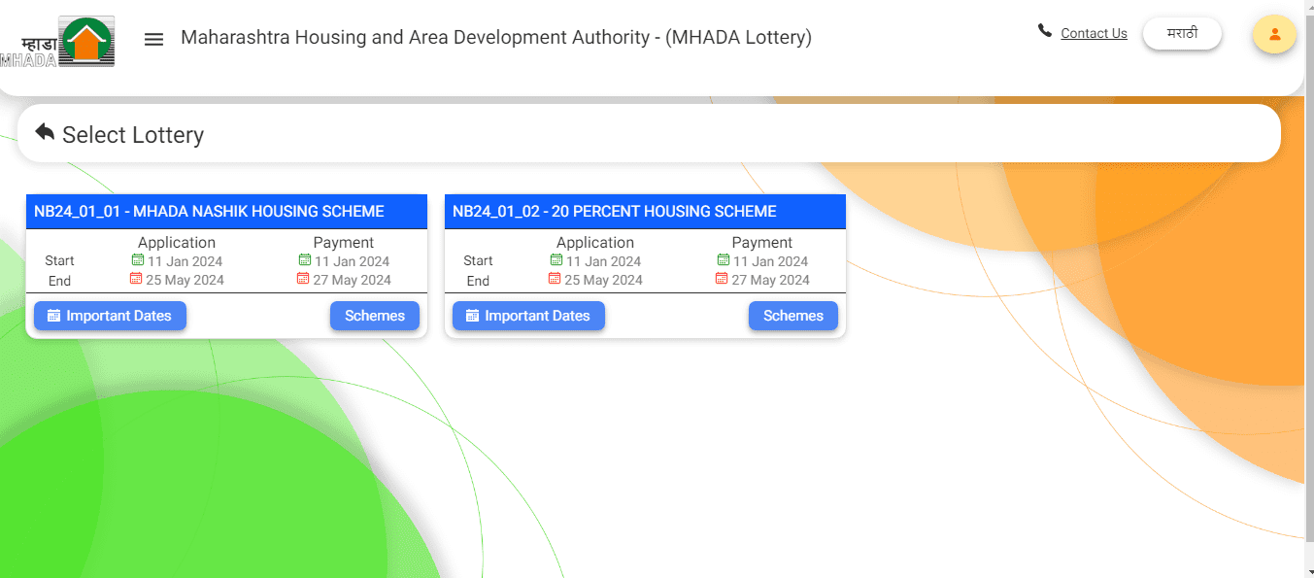Screen dimensions: 1314x578
Task: Open the Contact Us link
Action: [1094, 33]
